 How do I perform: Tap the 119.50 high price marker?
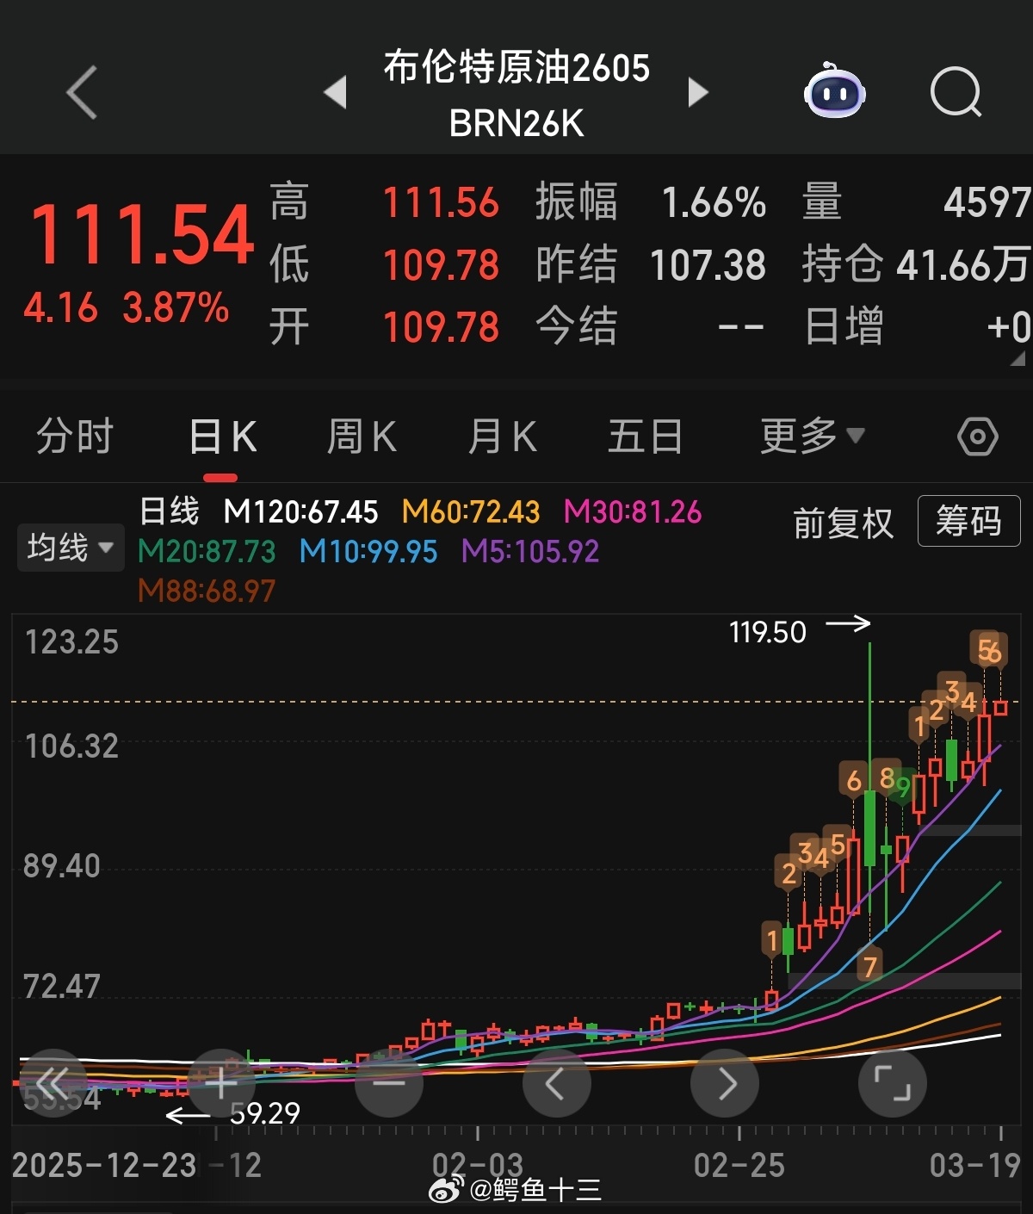coord(768,632)
